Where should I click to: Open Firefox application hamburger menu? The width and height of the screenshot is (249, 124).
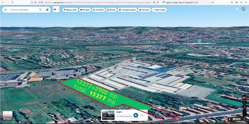point(246,2)
